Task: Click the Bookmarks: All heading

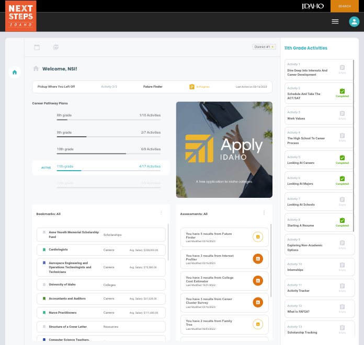Action: pyautogui.click(x=48, y=214)
